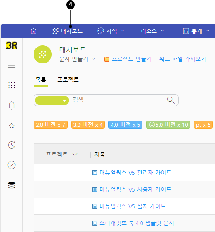Click the 3R logo
Image resolution: width=215 pixels, height=232 pixels.
(12, 45)
